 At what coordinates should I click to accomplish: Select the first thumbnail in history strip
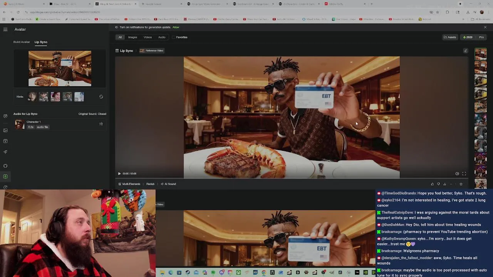481,54
